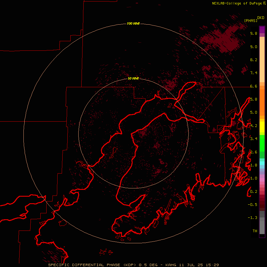Click the 1.8 value on color scale
Viewport: 267px width, 267px height.
[254, 165]
